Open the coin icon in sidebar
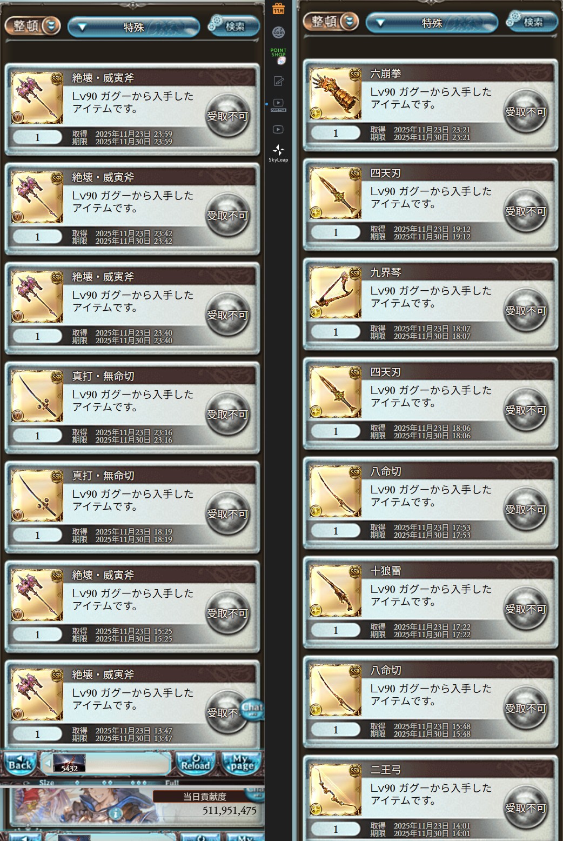 coord(278,32)
